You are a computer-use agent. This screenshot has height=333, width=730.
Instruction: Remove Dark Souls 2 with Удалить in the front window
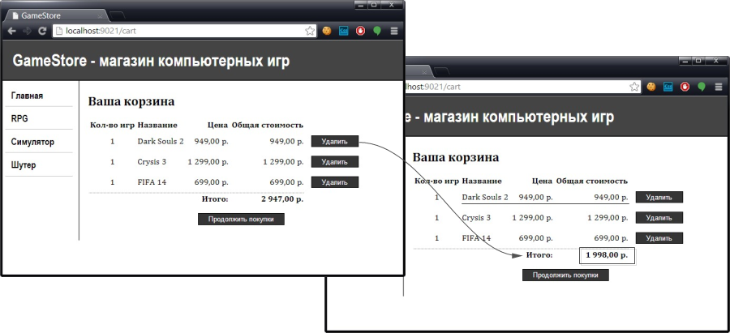335,142
